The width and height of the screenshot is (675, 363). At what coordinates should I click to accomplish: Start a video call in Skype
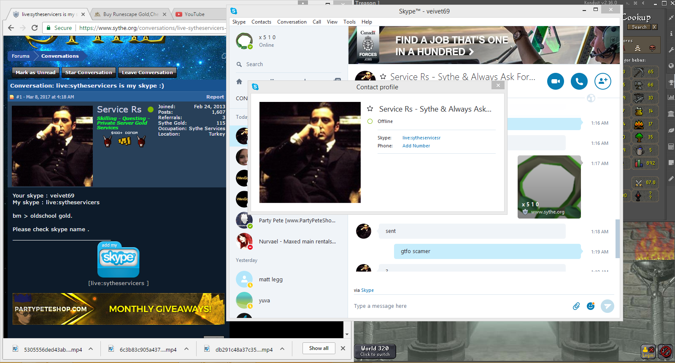click(x=555, y=81)
